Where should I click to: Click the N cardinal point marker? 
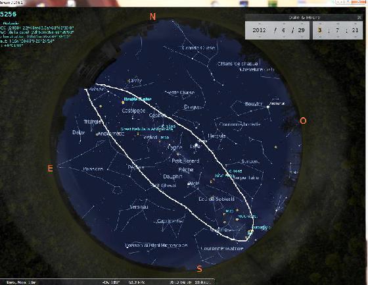pyautogui.click(x=152, y=16)
